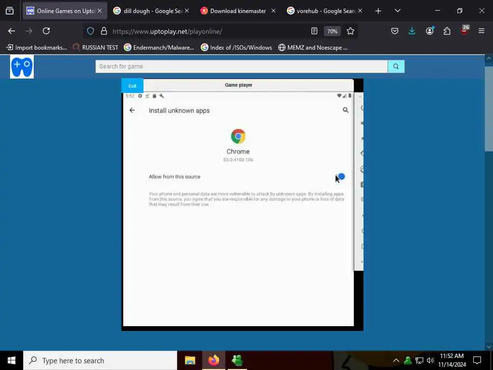The height and width of the screenshot is (370, 493).
Task: Reload the current page
Action: tap(46, 31)
